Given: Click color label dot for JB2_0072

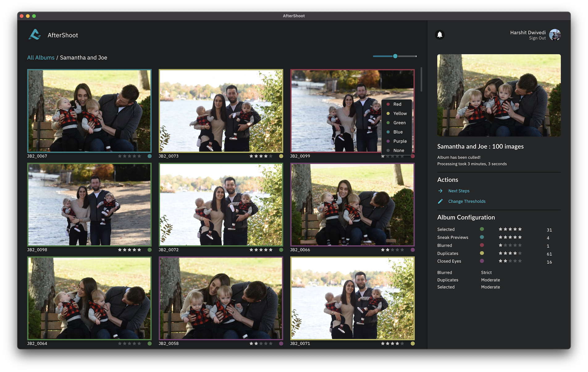Looking at the screenshot, I should pyautogui.click(x=281, y=250).
